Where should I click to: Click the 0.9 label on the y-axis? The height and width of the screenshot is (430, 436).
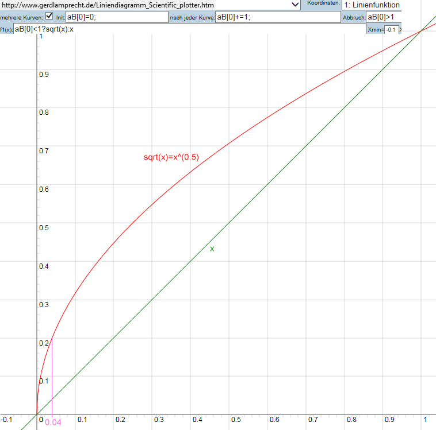click(x=43, y=75)
